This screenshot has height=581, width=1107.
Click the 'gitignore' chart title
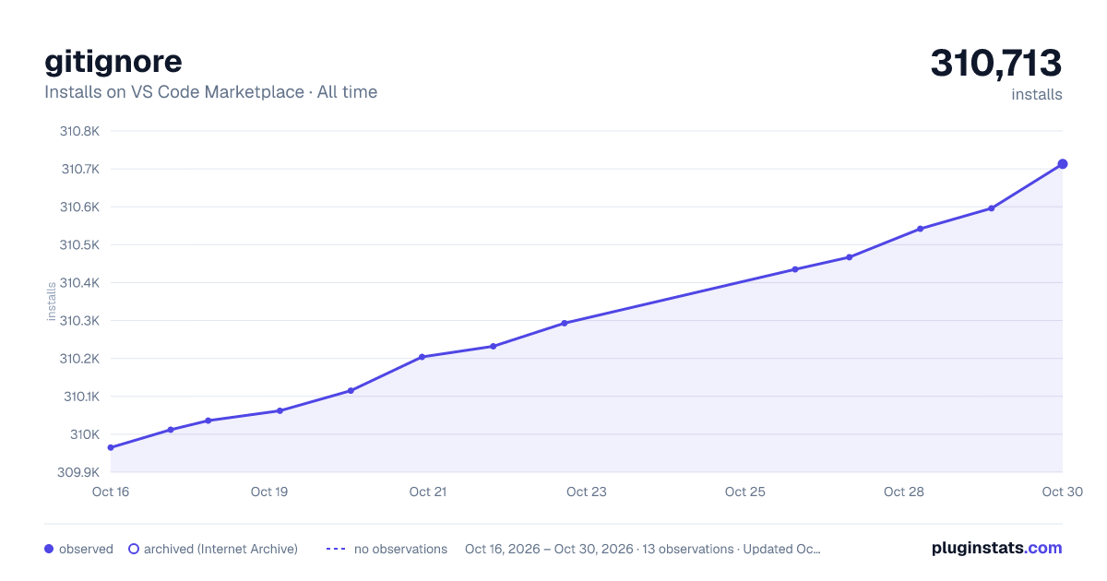[x=113, y=61]
